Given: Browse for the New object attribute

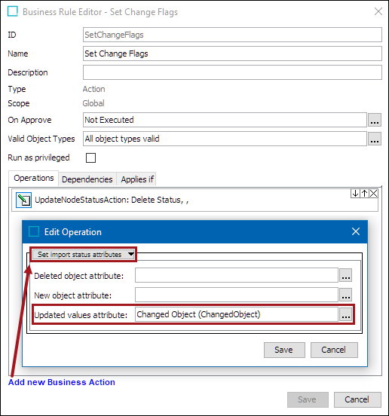Looking at the screenshot, I should [x=346, y=295].
